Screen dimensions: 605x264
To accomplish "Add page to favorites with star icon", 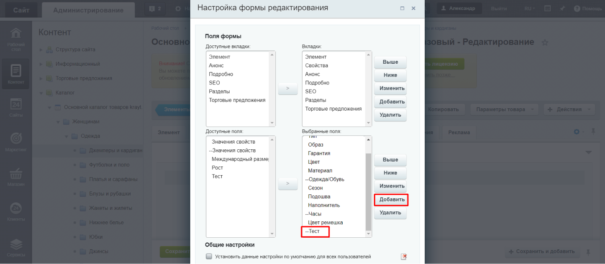I will pos(545,43).
